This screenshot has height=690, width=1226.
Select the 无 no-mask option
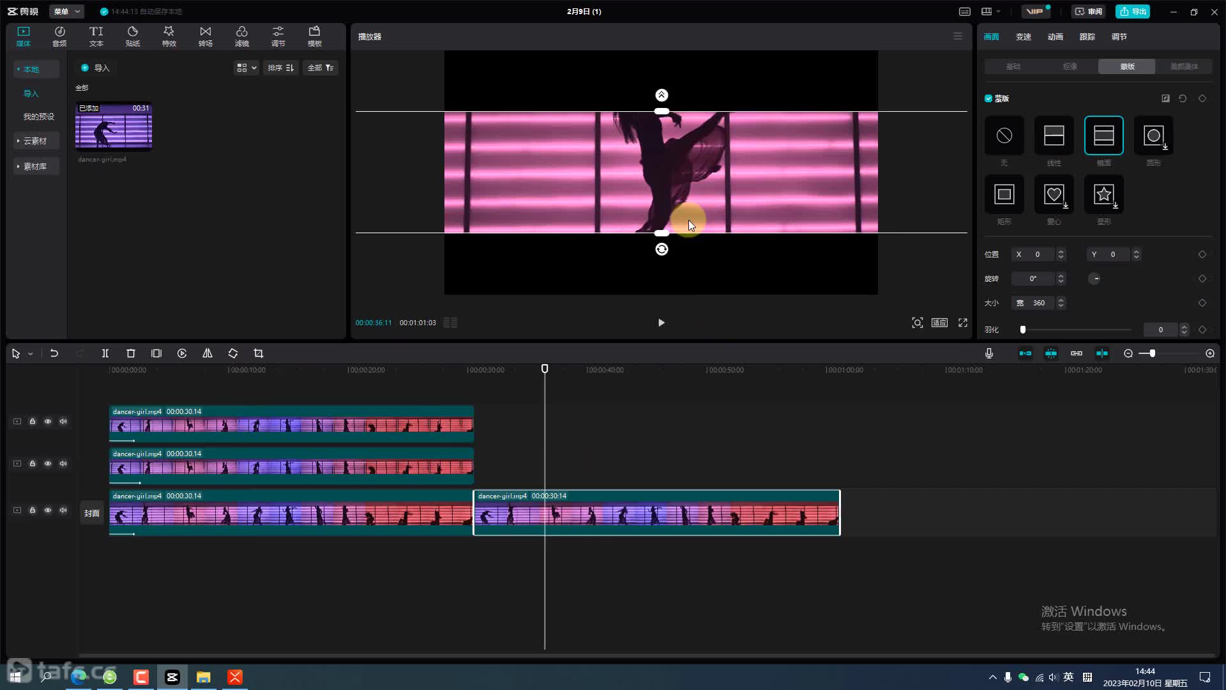point(1004,135)
